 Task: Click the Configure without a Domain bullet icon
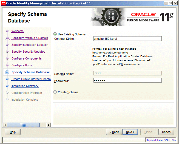[7, 38]
